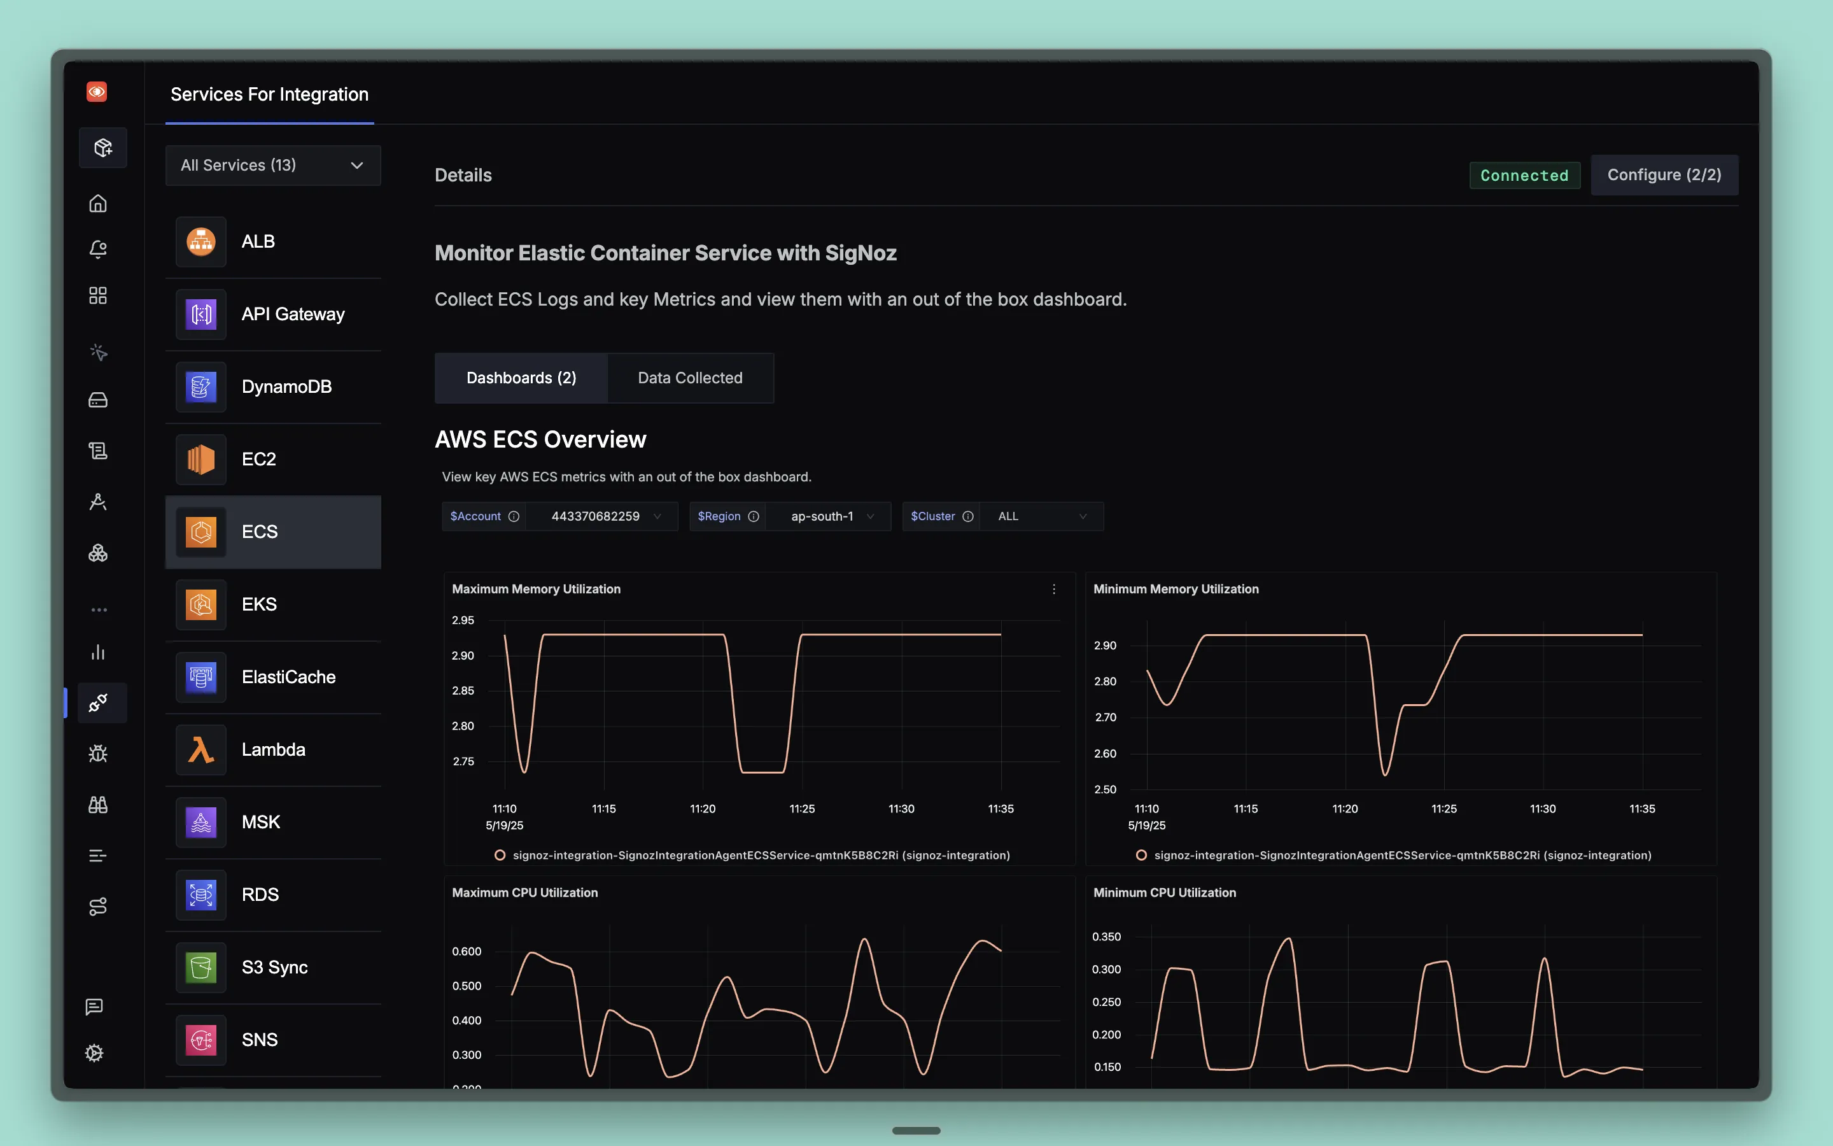Image resolution: width=1833 pixels, height=1146 pixels.
Task: Select Services For Integration tab
Action: [x=270, y=94]
